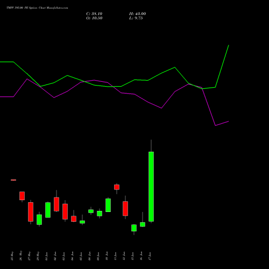Select the small green candlestick for 08 Jun
269x269 pixels.
[91, 211]
